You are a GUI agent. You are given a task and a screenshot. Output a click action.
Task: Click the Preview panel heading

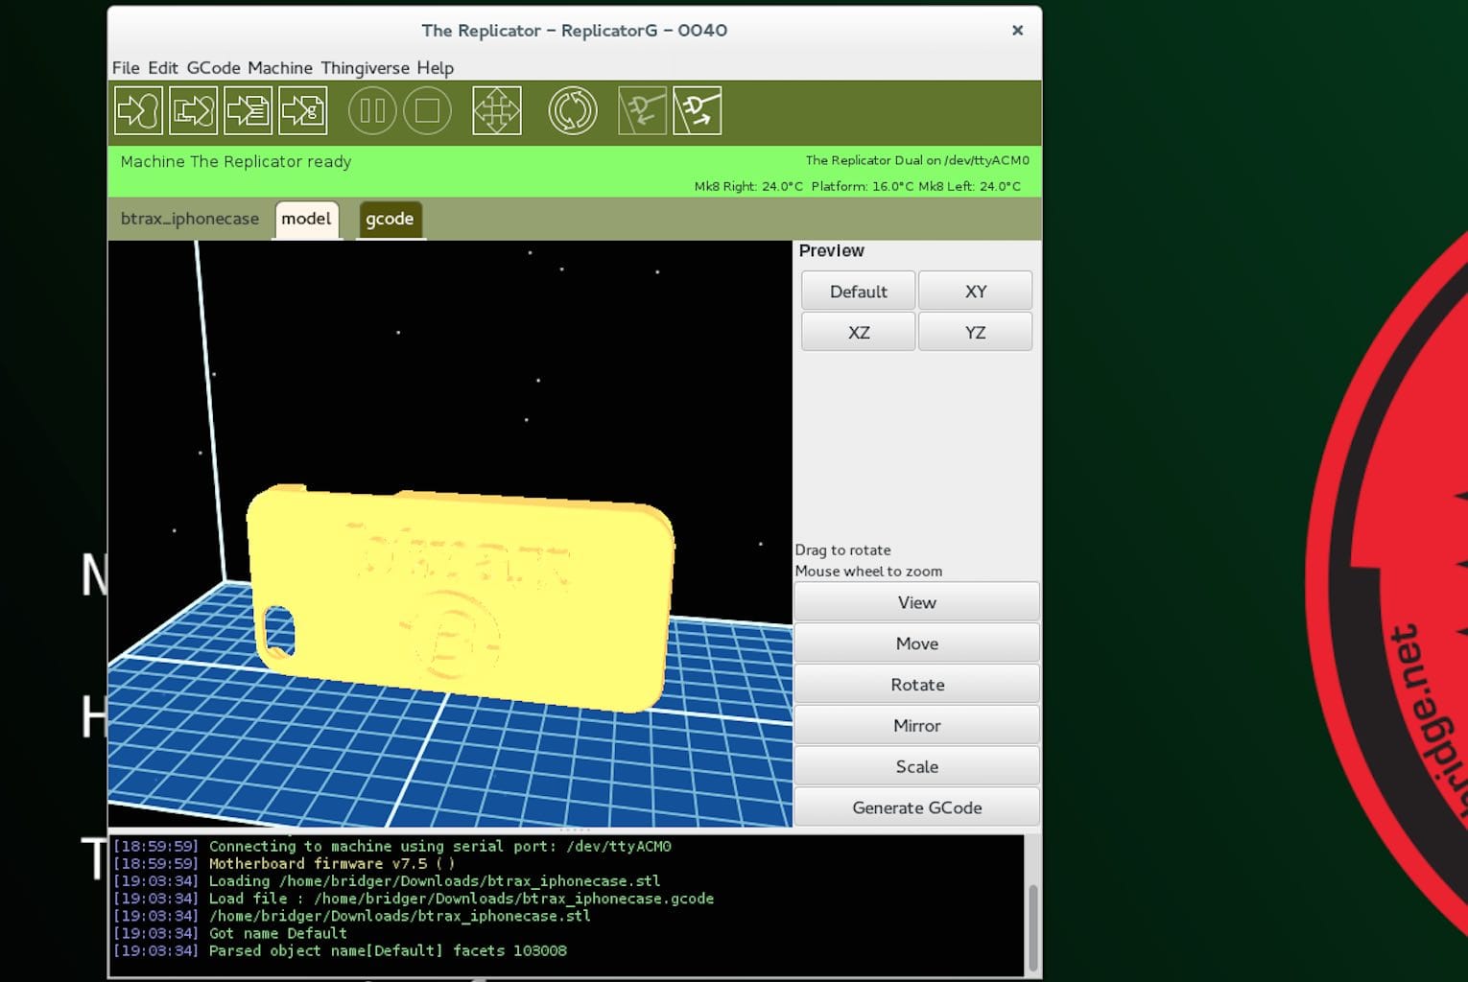click(x=831, y=250)
